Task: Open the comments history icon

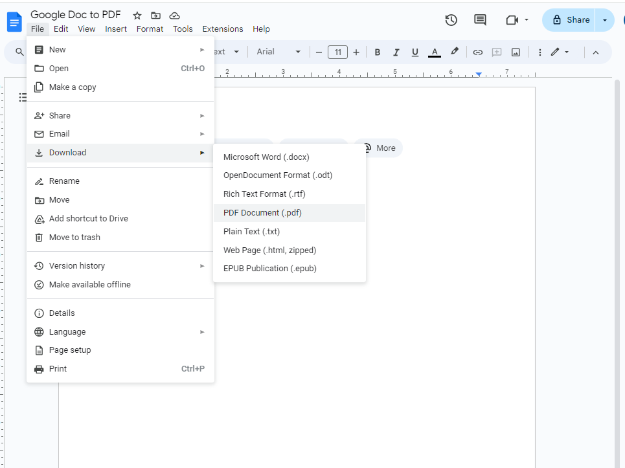Action: point(480,20)
